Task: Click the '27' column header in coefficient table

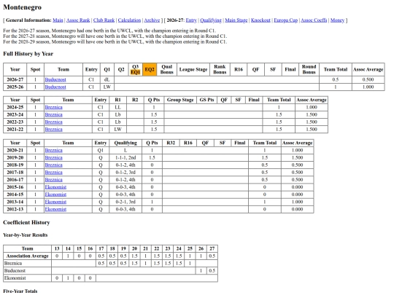Action: tap(212, 249)
